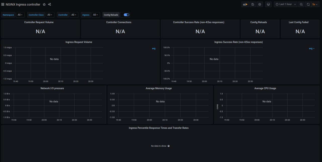Screen dimensions: 322x162
Task: Open the Last 1 hour time picker
Action: [x=286, y=4]
